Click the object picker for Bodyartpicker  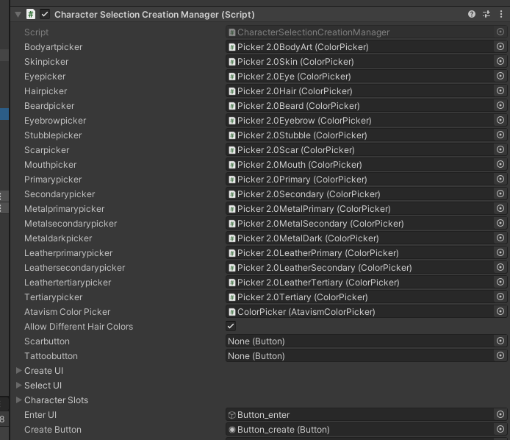(500, 47)
